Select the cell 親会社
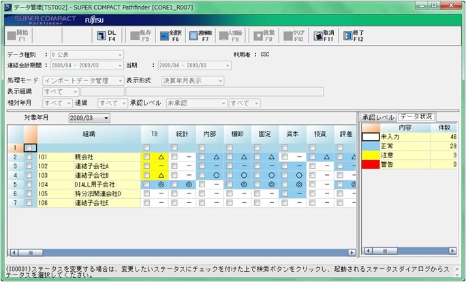The image size is (466, 282). (x=107, y=157)
